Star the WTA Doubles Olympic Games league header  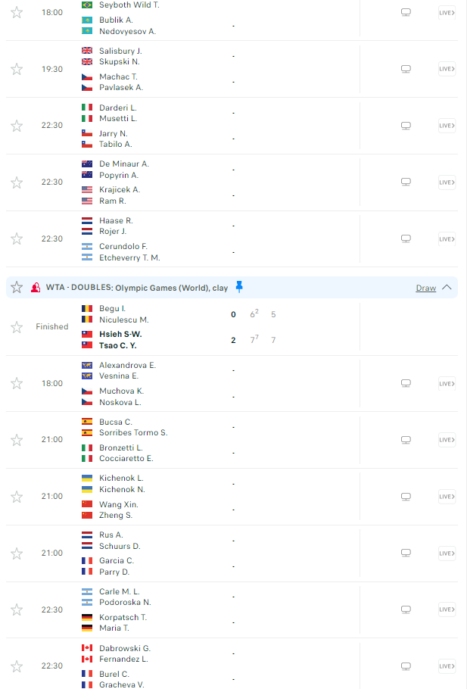pyautogui.click(x=17, y=288)
